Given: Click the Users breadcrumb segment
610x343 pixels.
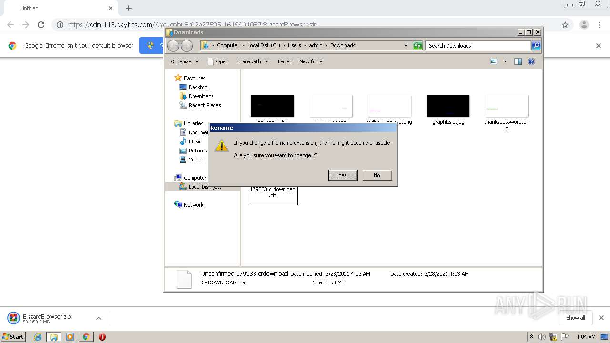Looking at the screenshot, I should (x=294, y=46).
